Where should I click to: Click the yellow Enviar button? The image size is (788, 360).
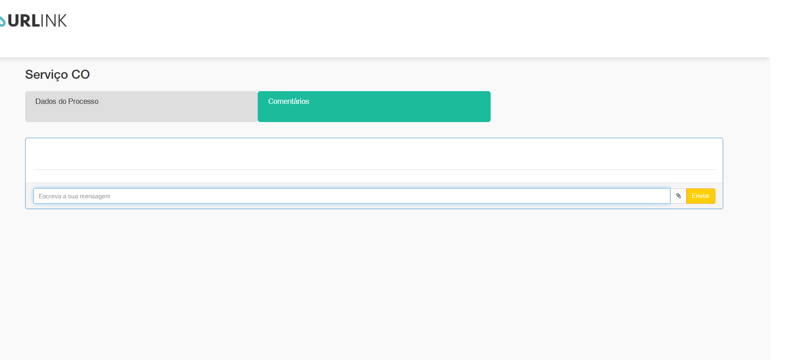coord(700,196)
